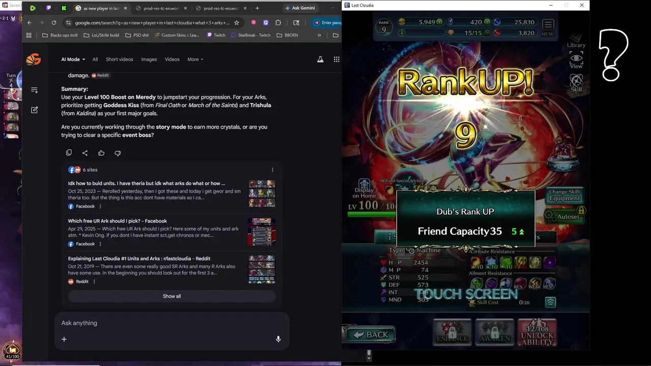The height and width of the screenshot is (366, 651).
Task: Open the AI Mode history sidebar icon
Action: point(35,90)
